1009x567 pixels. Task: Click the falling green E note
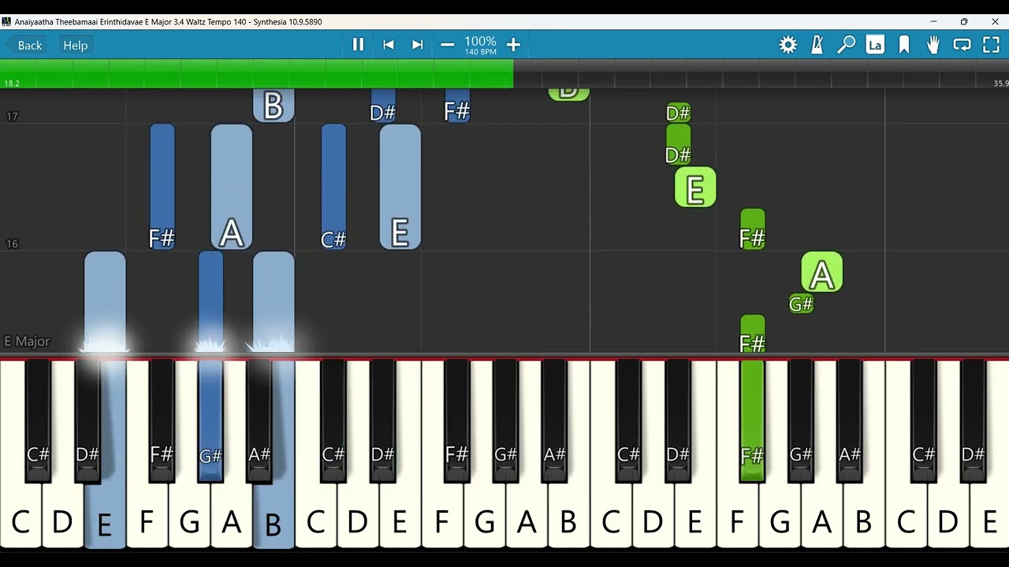click(695, 187)
